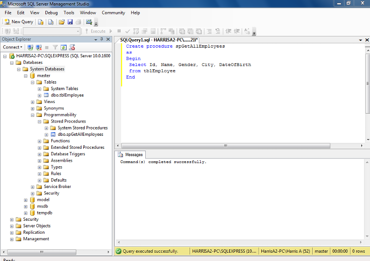Expand dbo.spGetAllEmployees stored procedure node

click(x=47, y=134)
